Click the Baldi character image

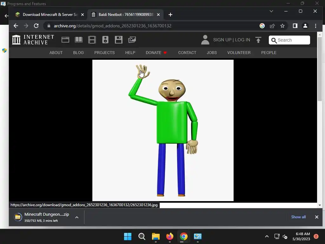pos(163,130)
